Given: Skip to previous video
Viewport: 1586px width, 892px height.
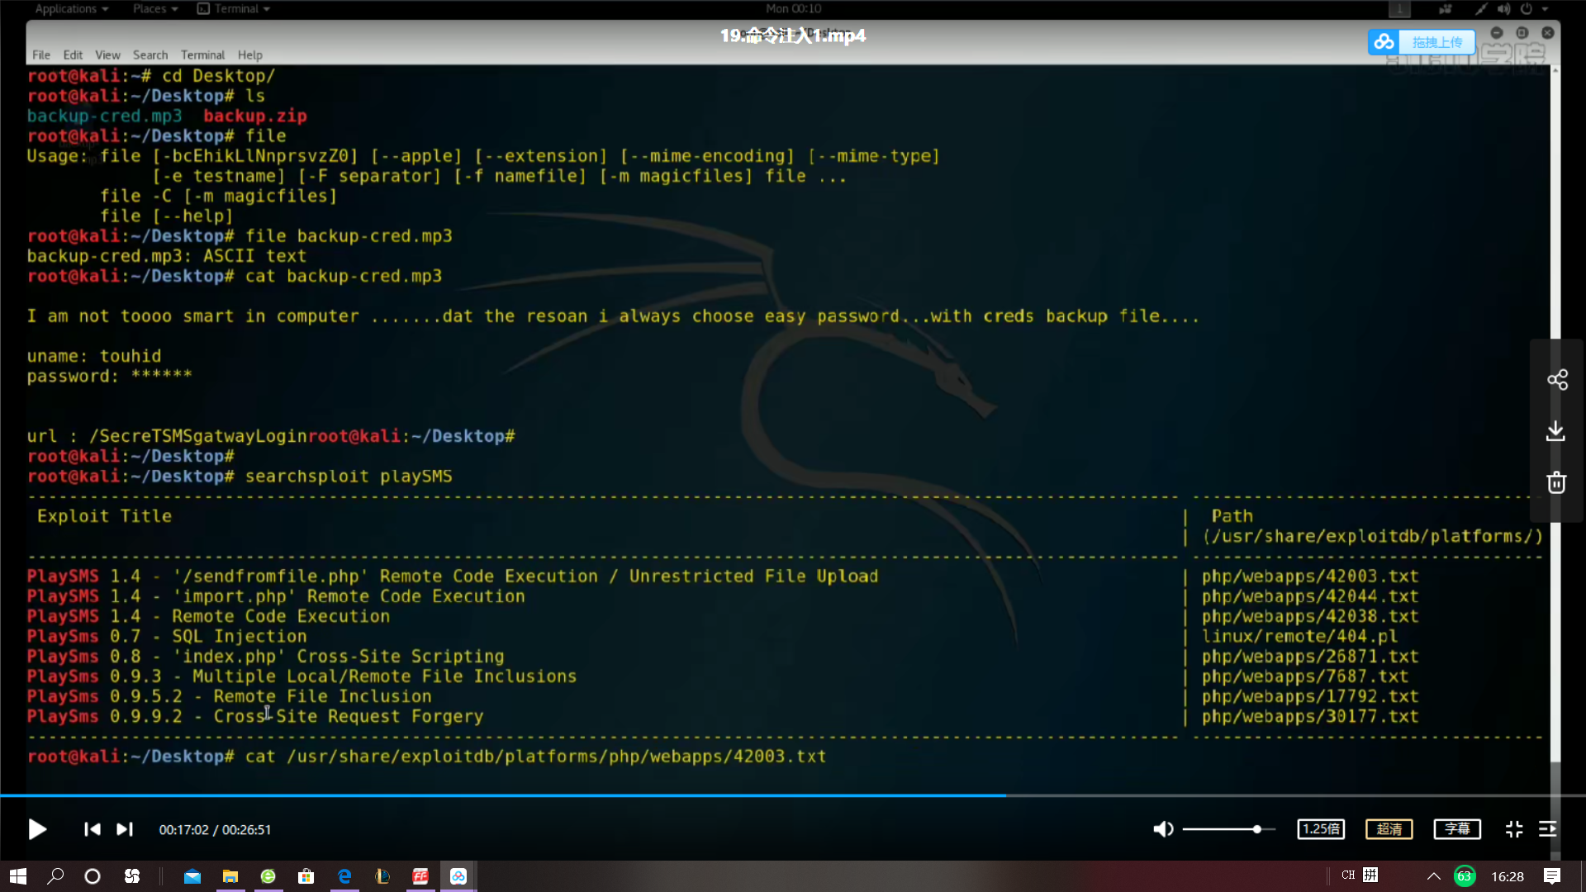Looking at the screenshot, I should 92,829.
